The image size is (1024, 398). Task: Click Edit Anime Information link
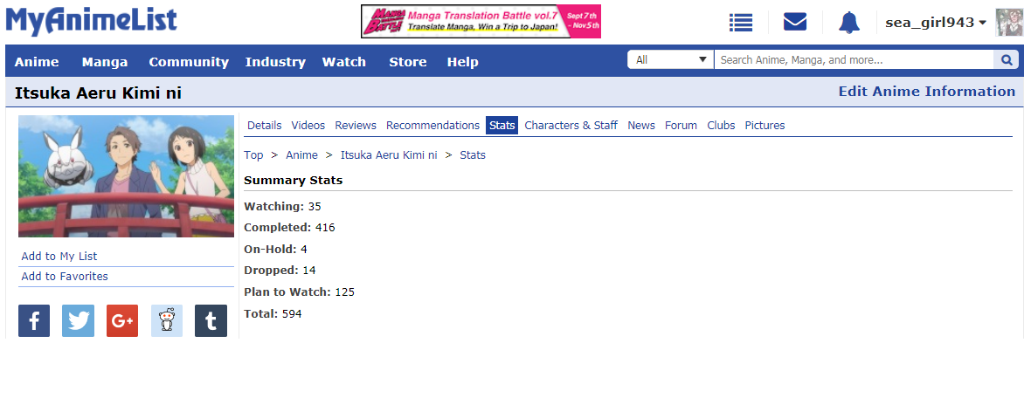(x=927, y=92)
